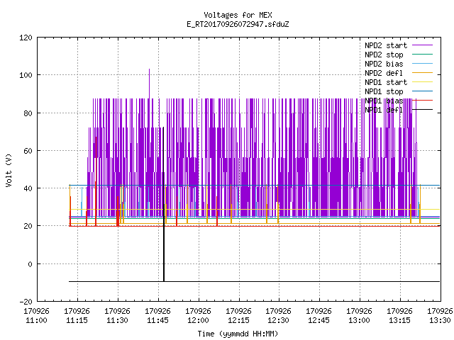
Task: Click the -20 y-axis tick label
Action: pyautogui.click(x=26, y=302)
